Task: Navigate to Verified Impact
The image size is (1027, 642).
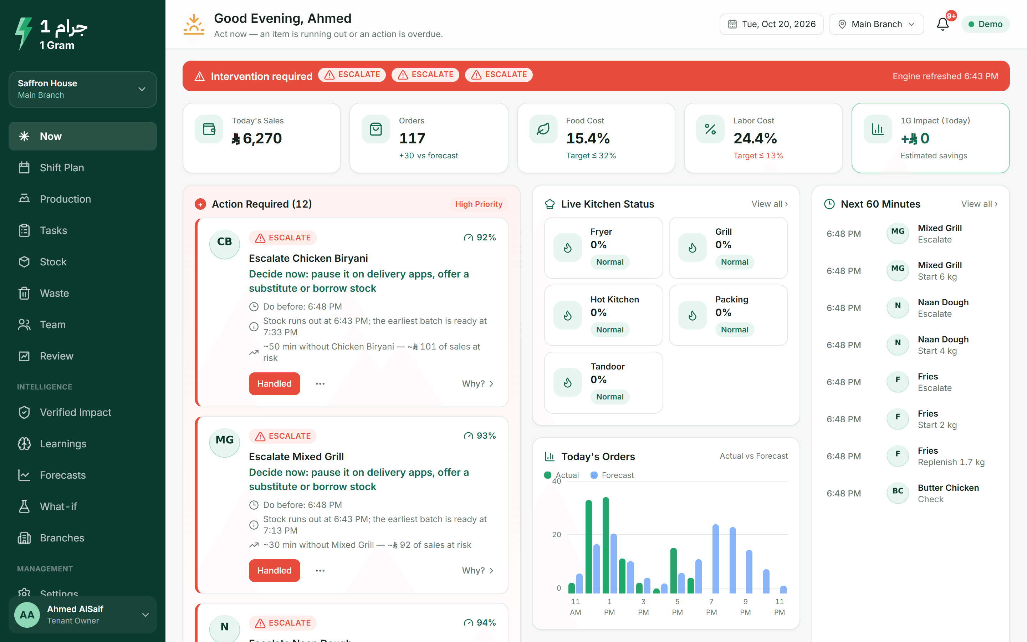Action: point(83,412)
